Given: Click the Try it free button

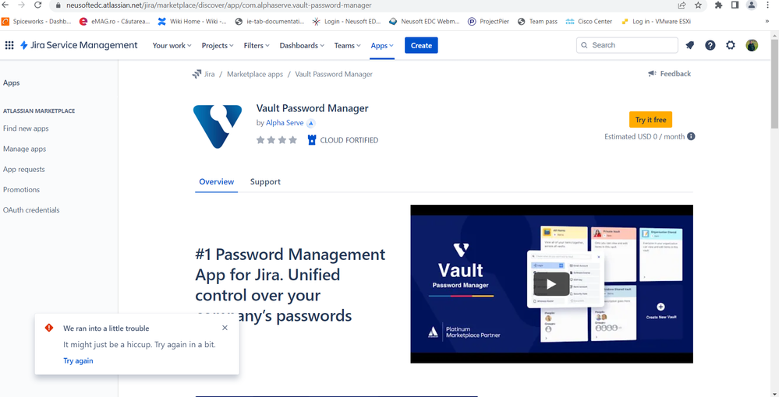Looking at the screenshot, I should point(651,120).
